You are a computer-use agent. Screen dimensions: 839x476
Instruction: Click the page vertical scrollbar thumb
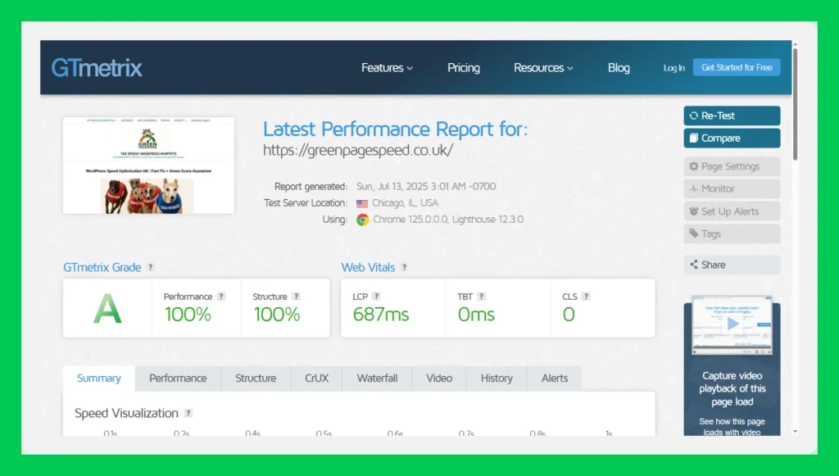click(795, 104)
